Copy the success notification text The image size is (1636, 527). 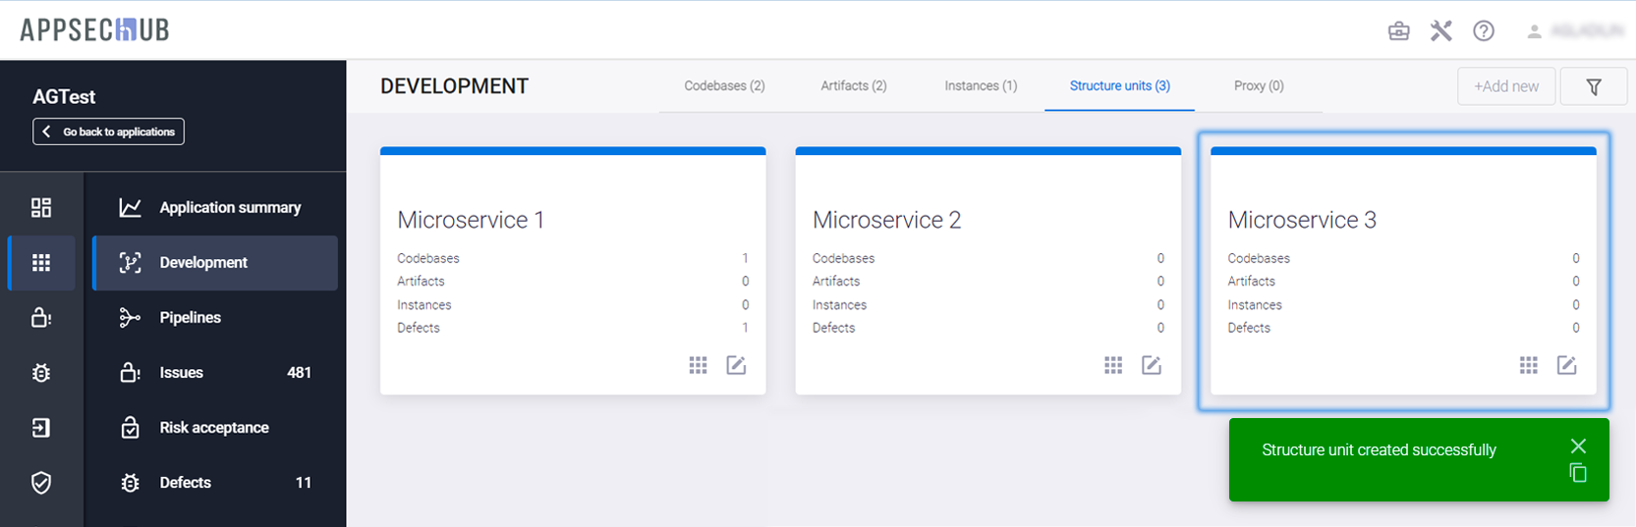tap(1578, 473)
